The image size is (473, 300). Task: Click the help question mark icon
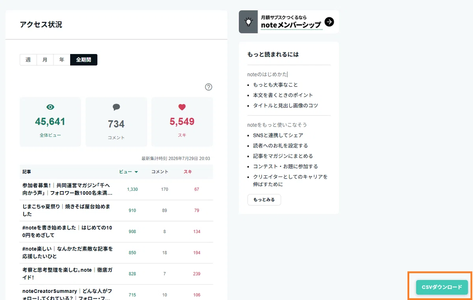click(209, 87)
